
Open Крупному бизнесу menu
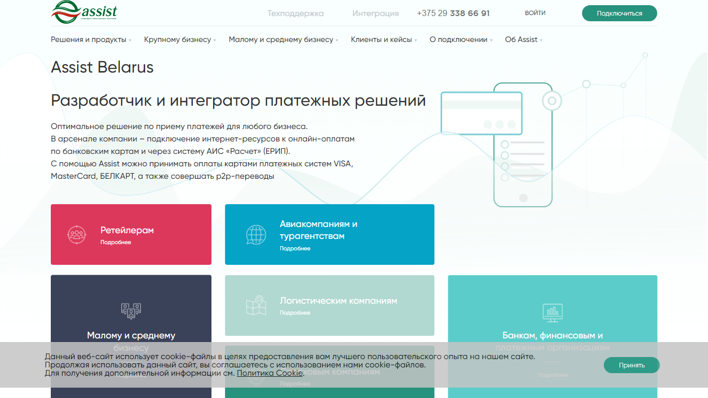tap(177, 39)
